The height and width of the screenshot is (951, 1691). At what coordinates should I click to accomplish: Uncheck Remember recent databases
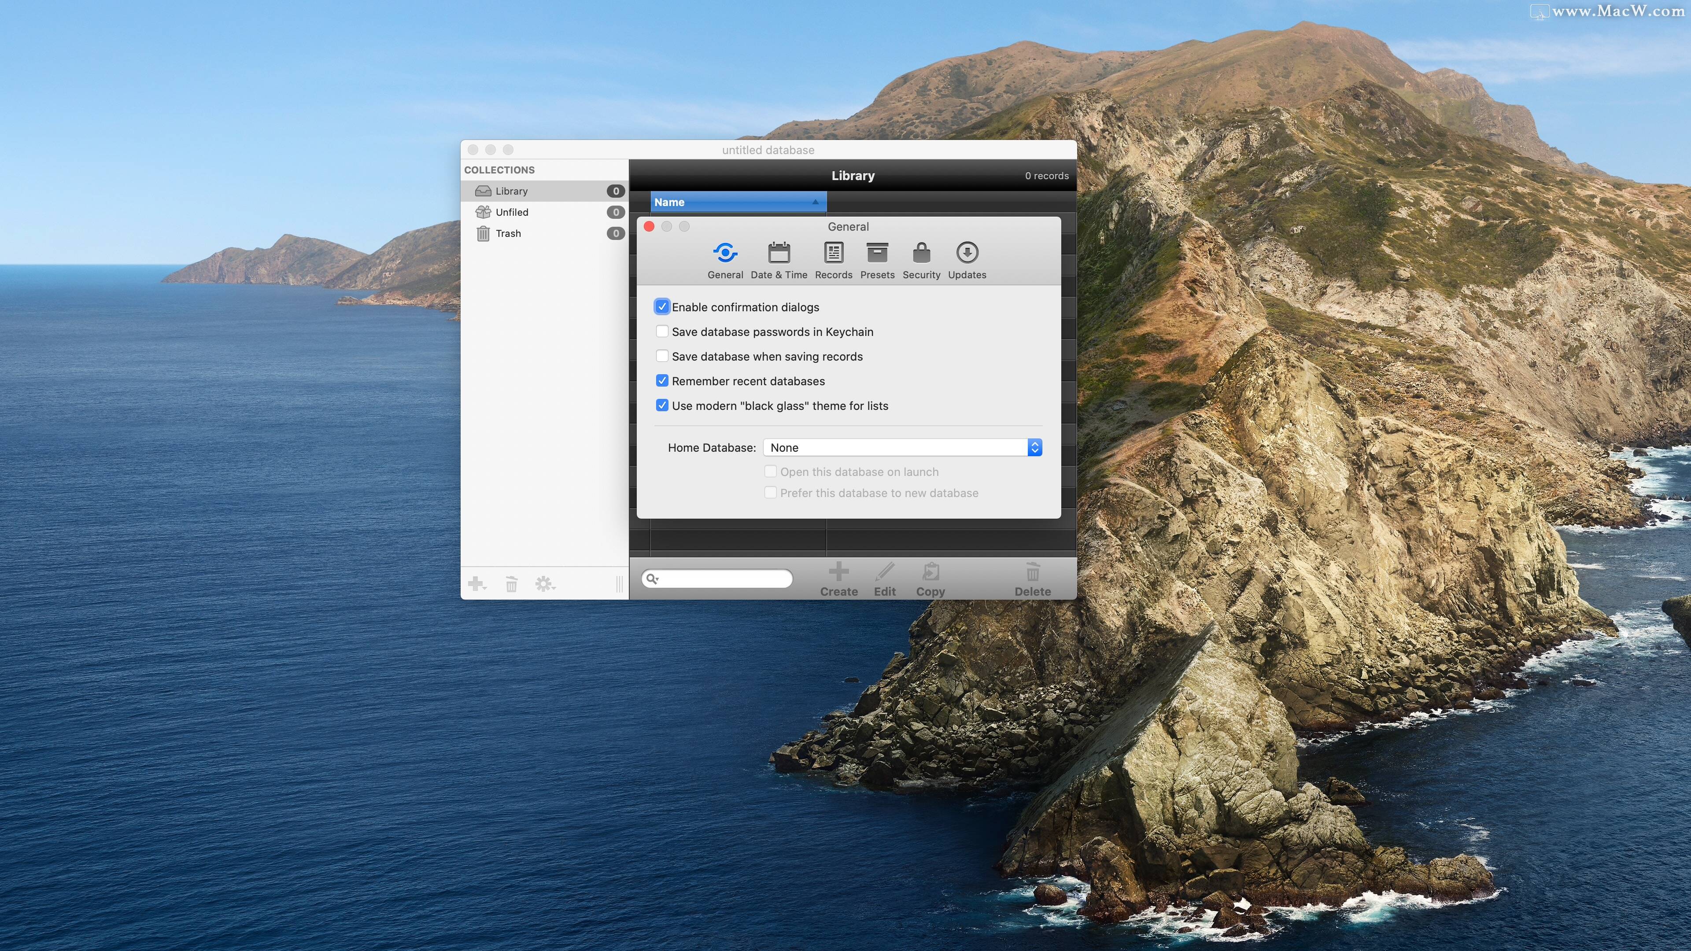[662, 381]
